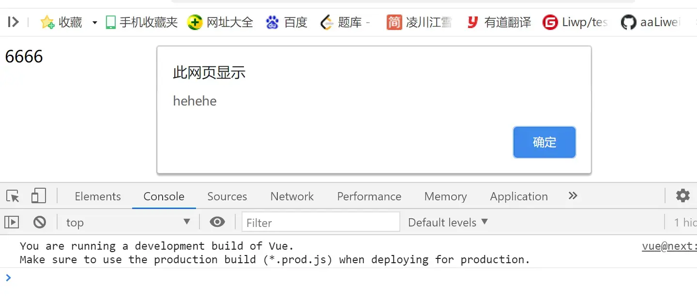Open the top JavaScript context dropdown
The image size is (697, 300).
tap(128, 222)
